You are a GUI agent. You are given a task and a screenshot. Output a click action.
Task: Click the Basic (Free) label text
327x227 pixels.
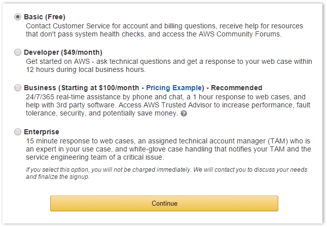[x=45, y=17]
